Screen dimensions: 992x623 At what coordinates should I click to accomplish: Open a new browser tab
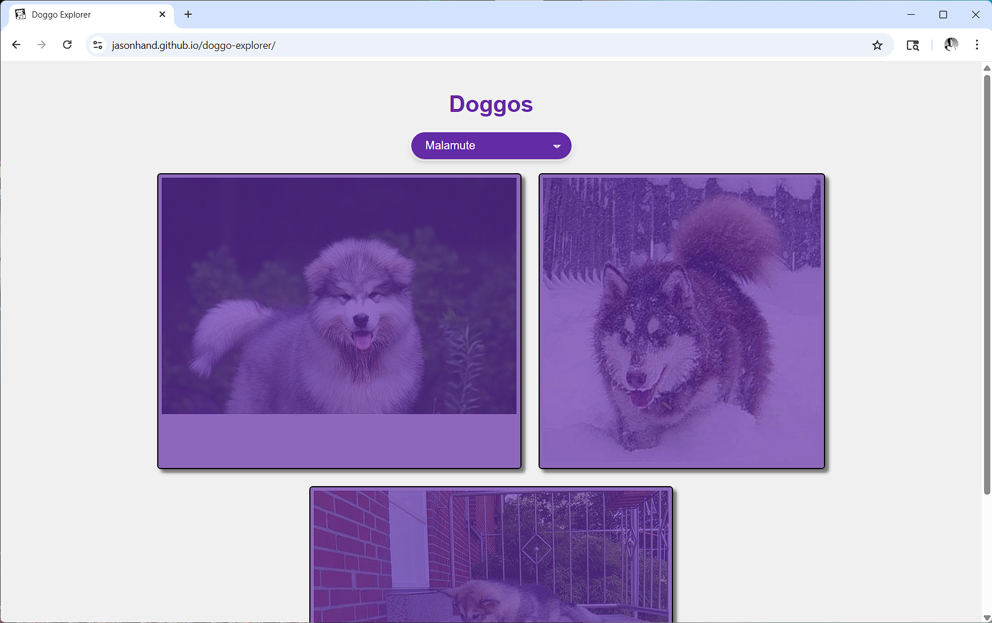[188, 14]
